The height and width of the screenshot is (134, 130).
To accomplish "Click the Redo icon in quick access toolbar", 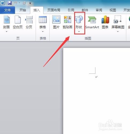I will click(24, 3).
